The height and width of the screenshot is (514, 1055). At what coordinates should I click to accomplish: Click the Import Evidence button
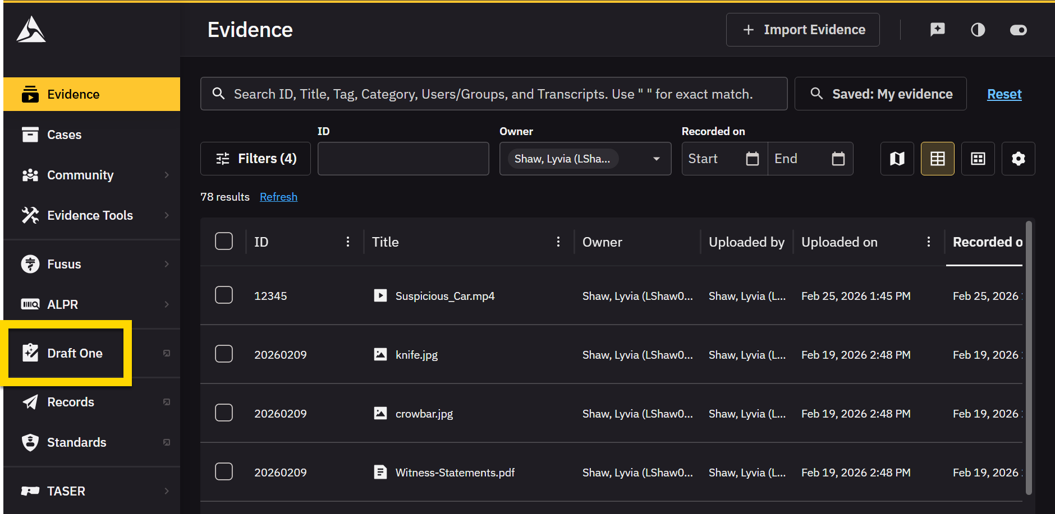802,30
